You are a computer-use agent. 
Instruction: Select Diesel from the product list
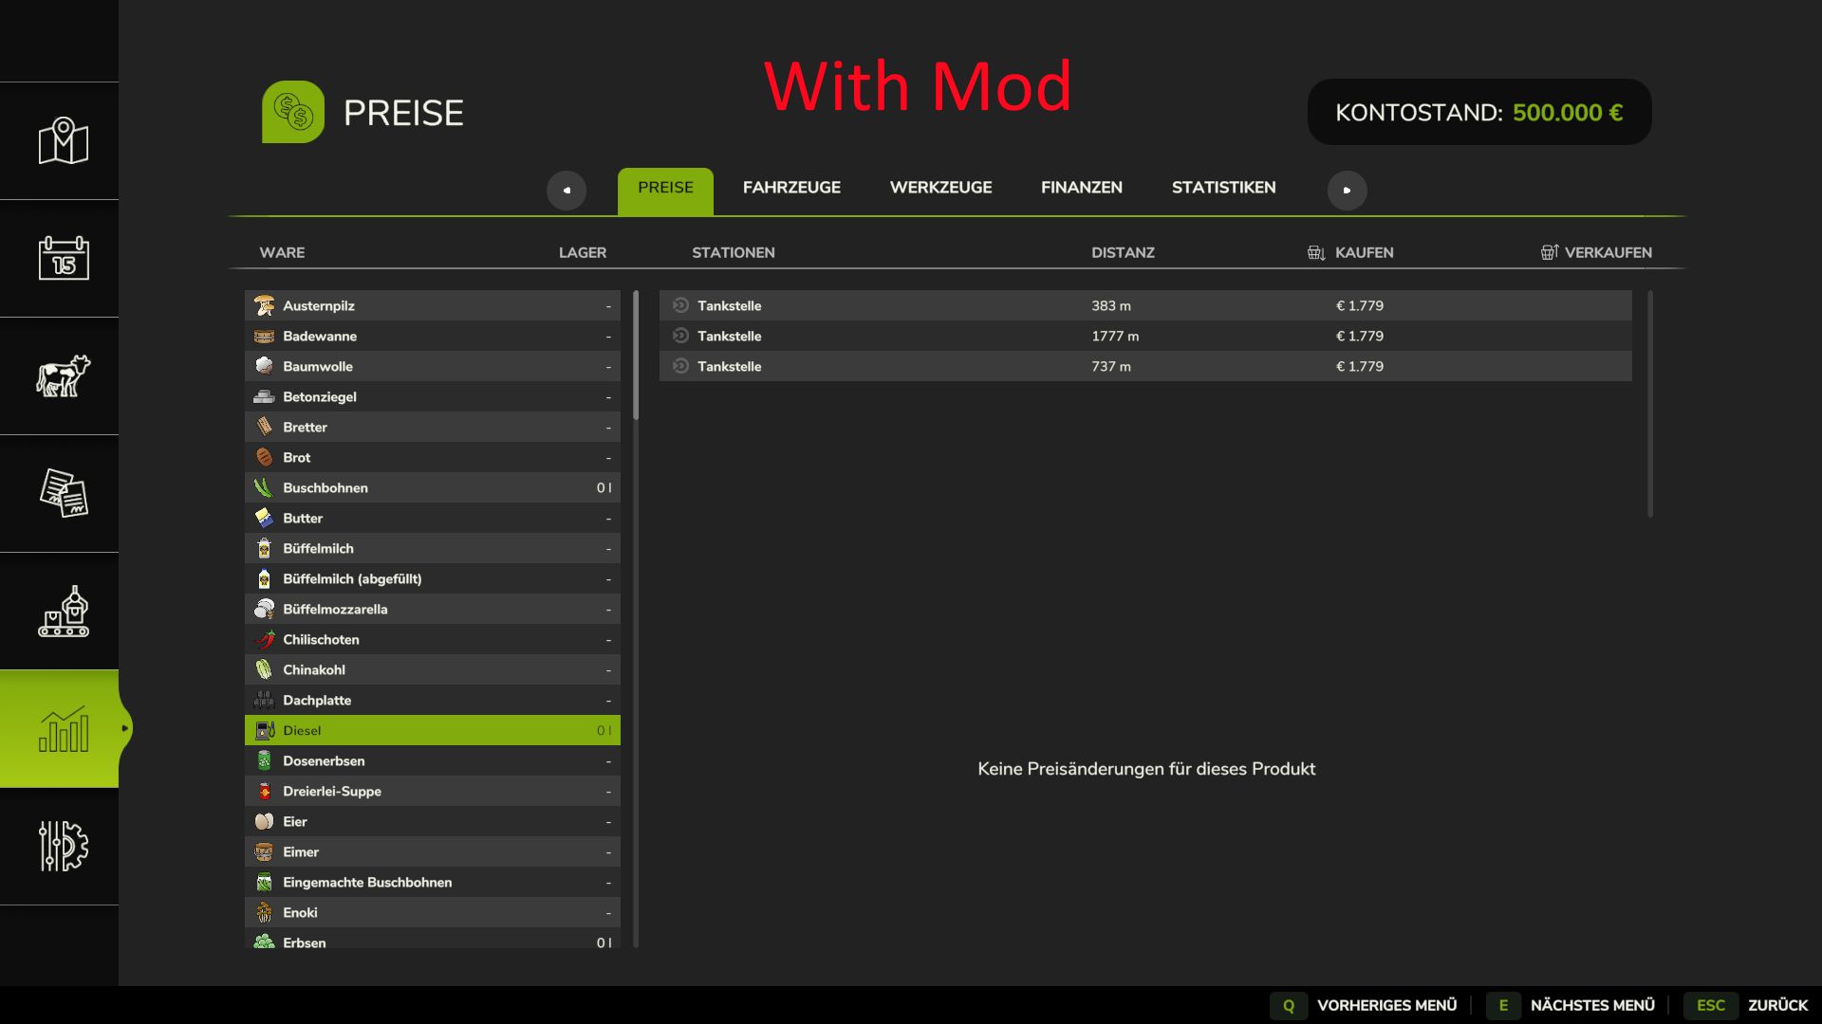(x=432, y=730)
